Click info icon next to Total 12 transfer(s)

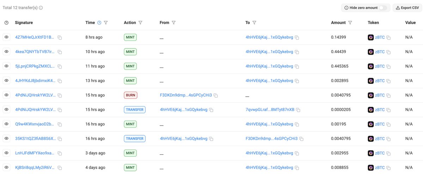pyautogui.click(x=41, y=8)
